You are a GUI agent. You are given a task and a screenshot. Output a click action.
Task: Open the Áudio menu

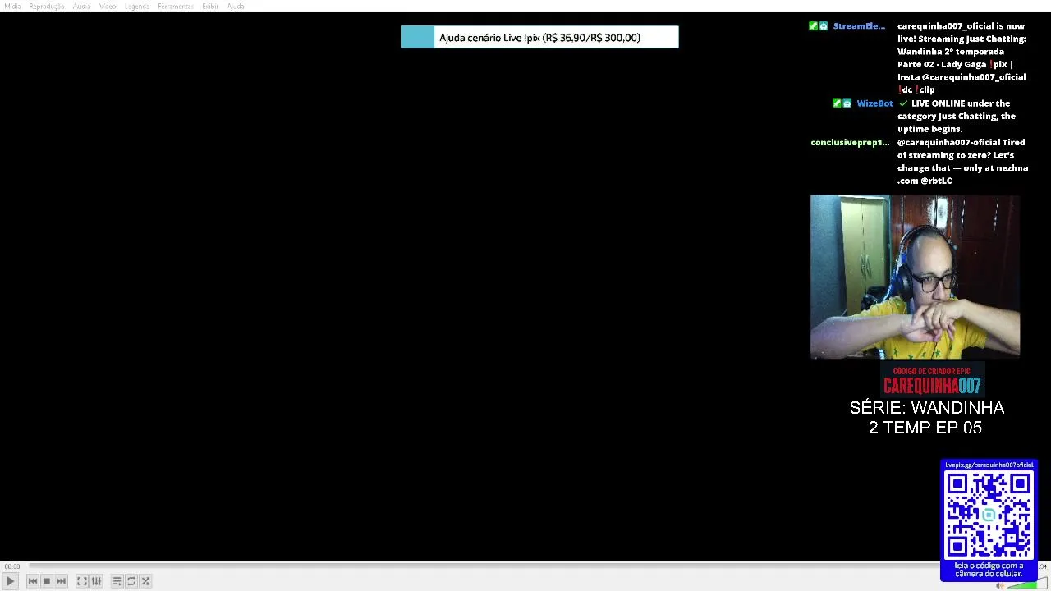coord(81,6)
